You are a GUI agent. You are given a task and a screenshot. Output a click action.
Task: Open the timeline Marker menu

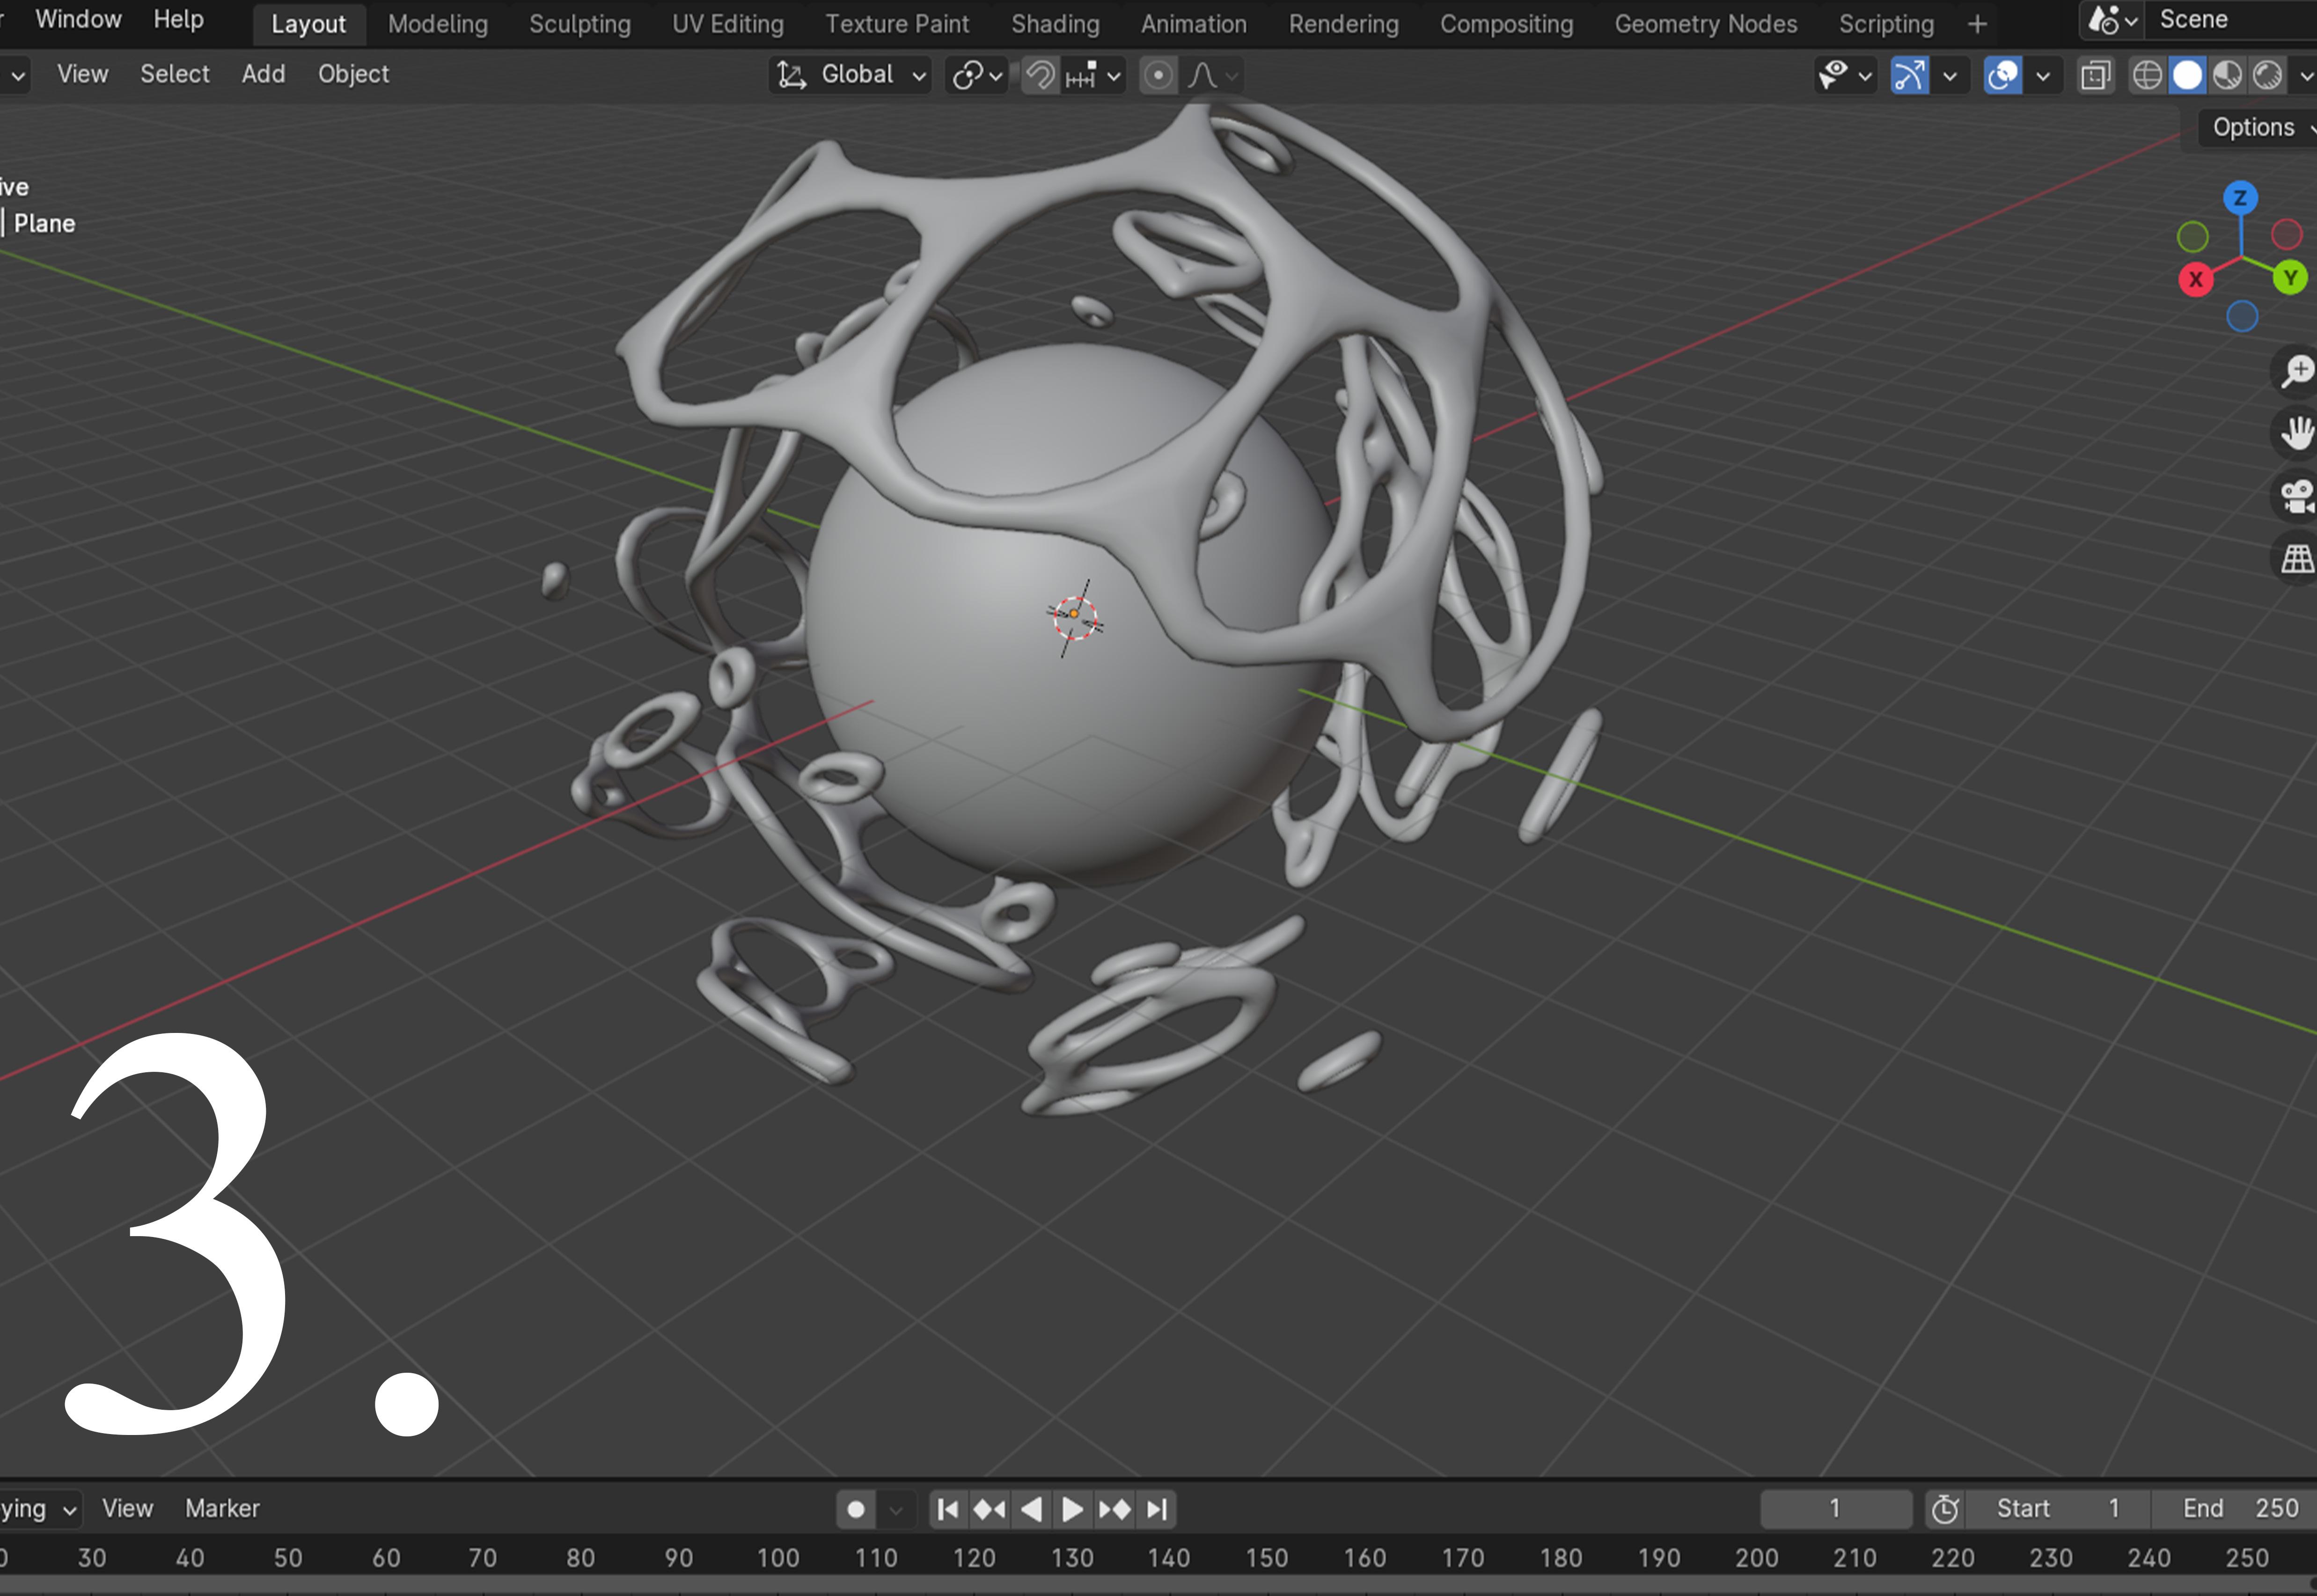click(x=222, y=1508)
